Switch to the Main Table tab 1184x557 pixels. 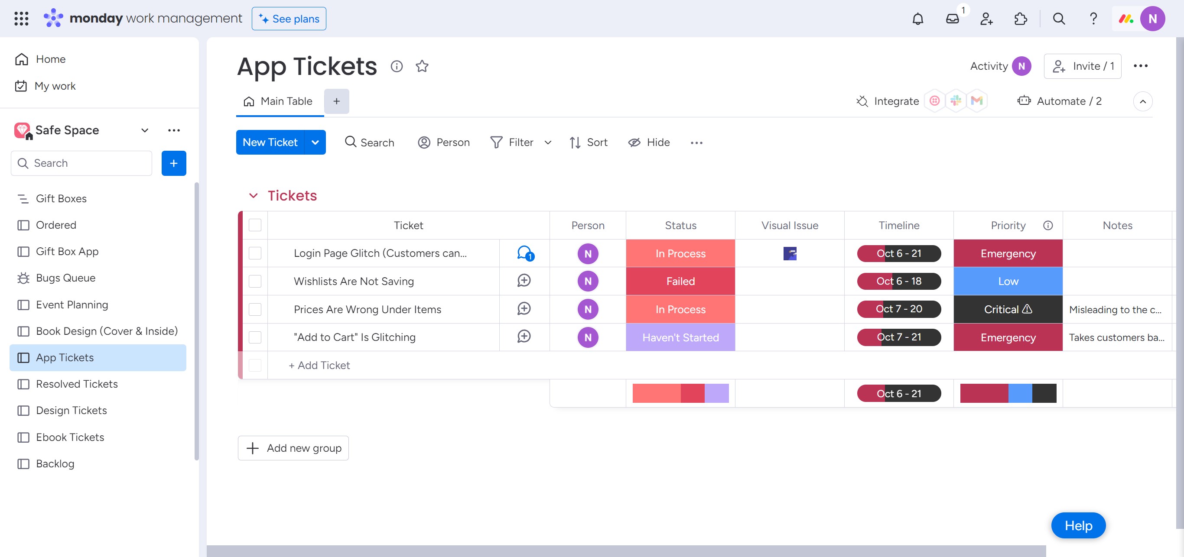point(280,101)
